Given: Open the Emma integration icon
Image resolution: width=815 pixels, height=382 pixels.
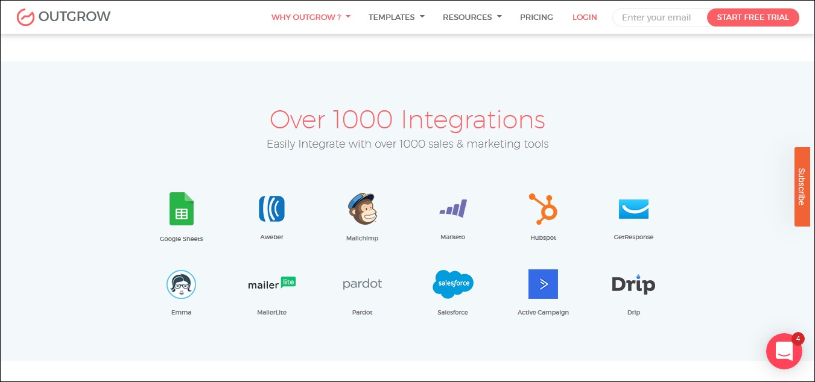Looking at the screenshot, I should 181,284.
